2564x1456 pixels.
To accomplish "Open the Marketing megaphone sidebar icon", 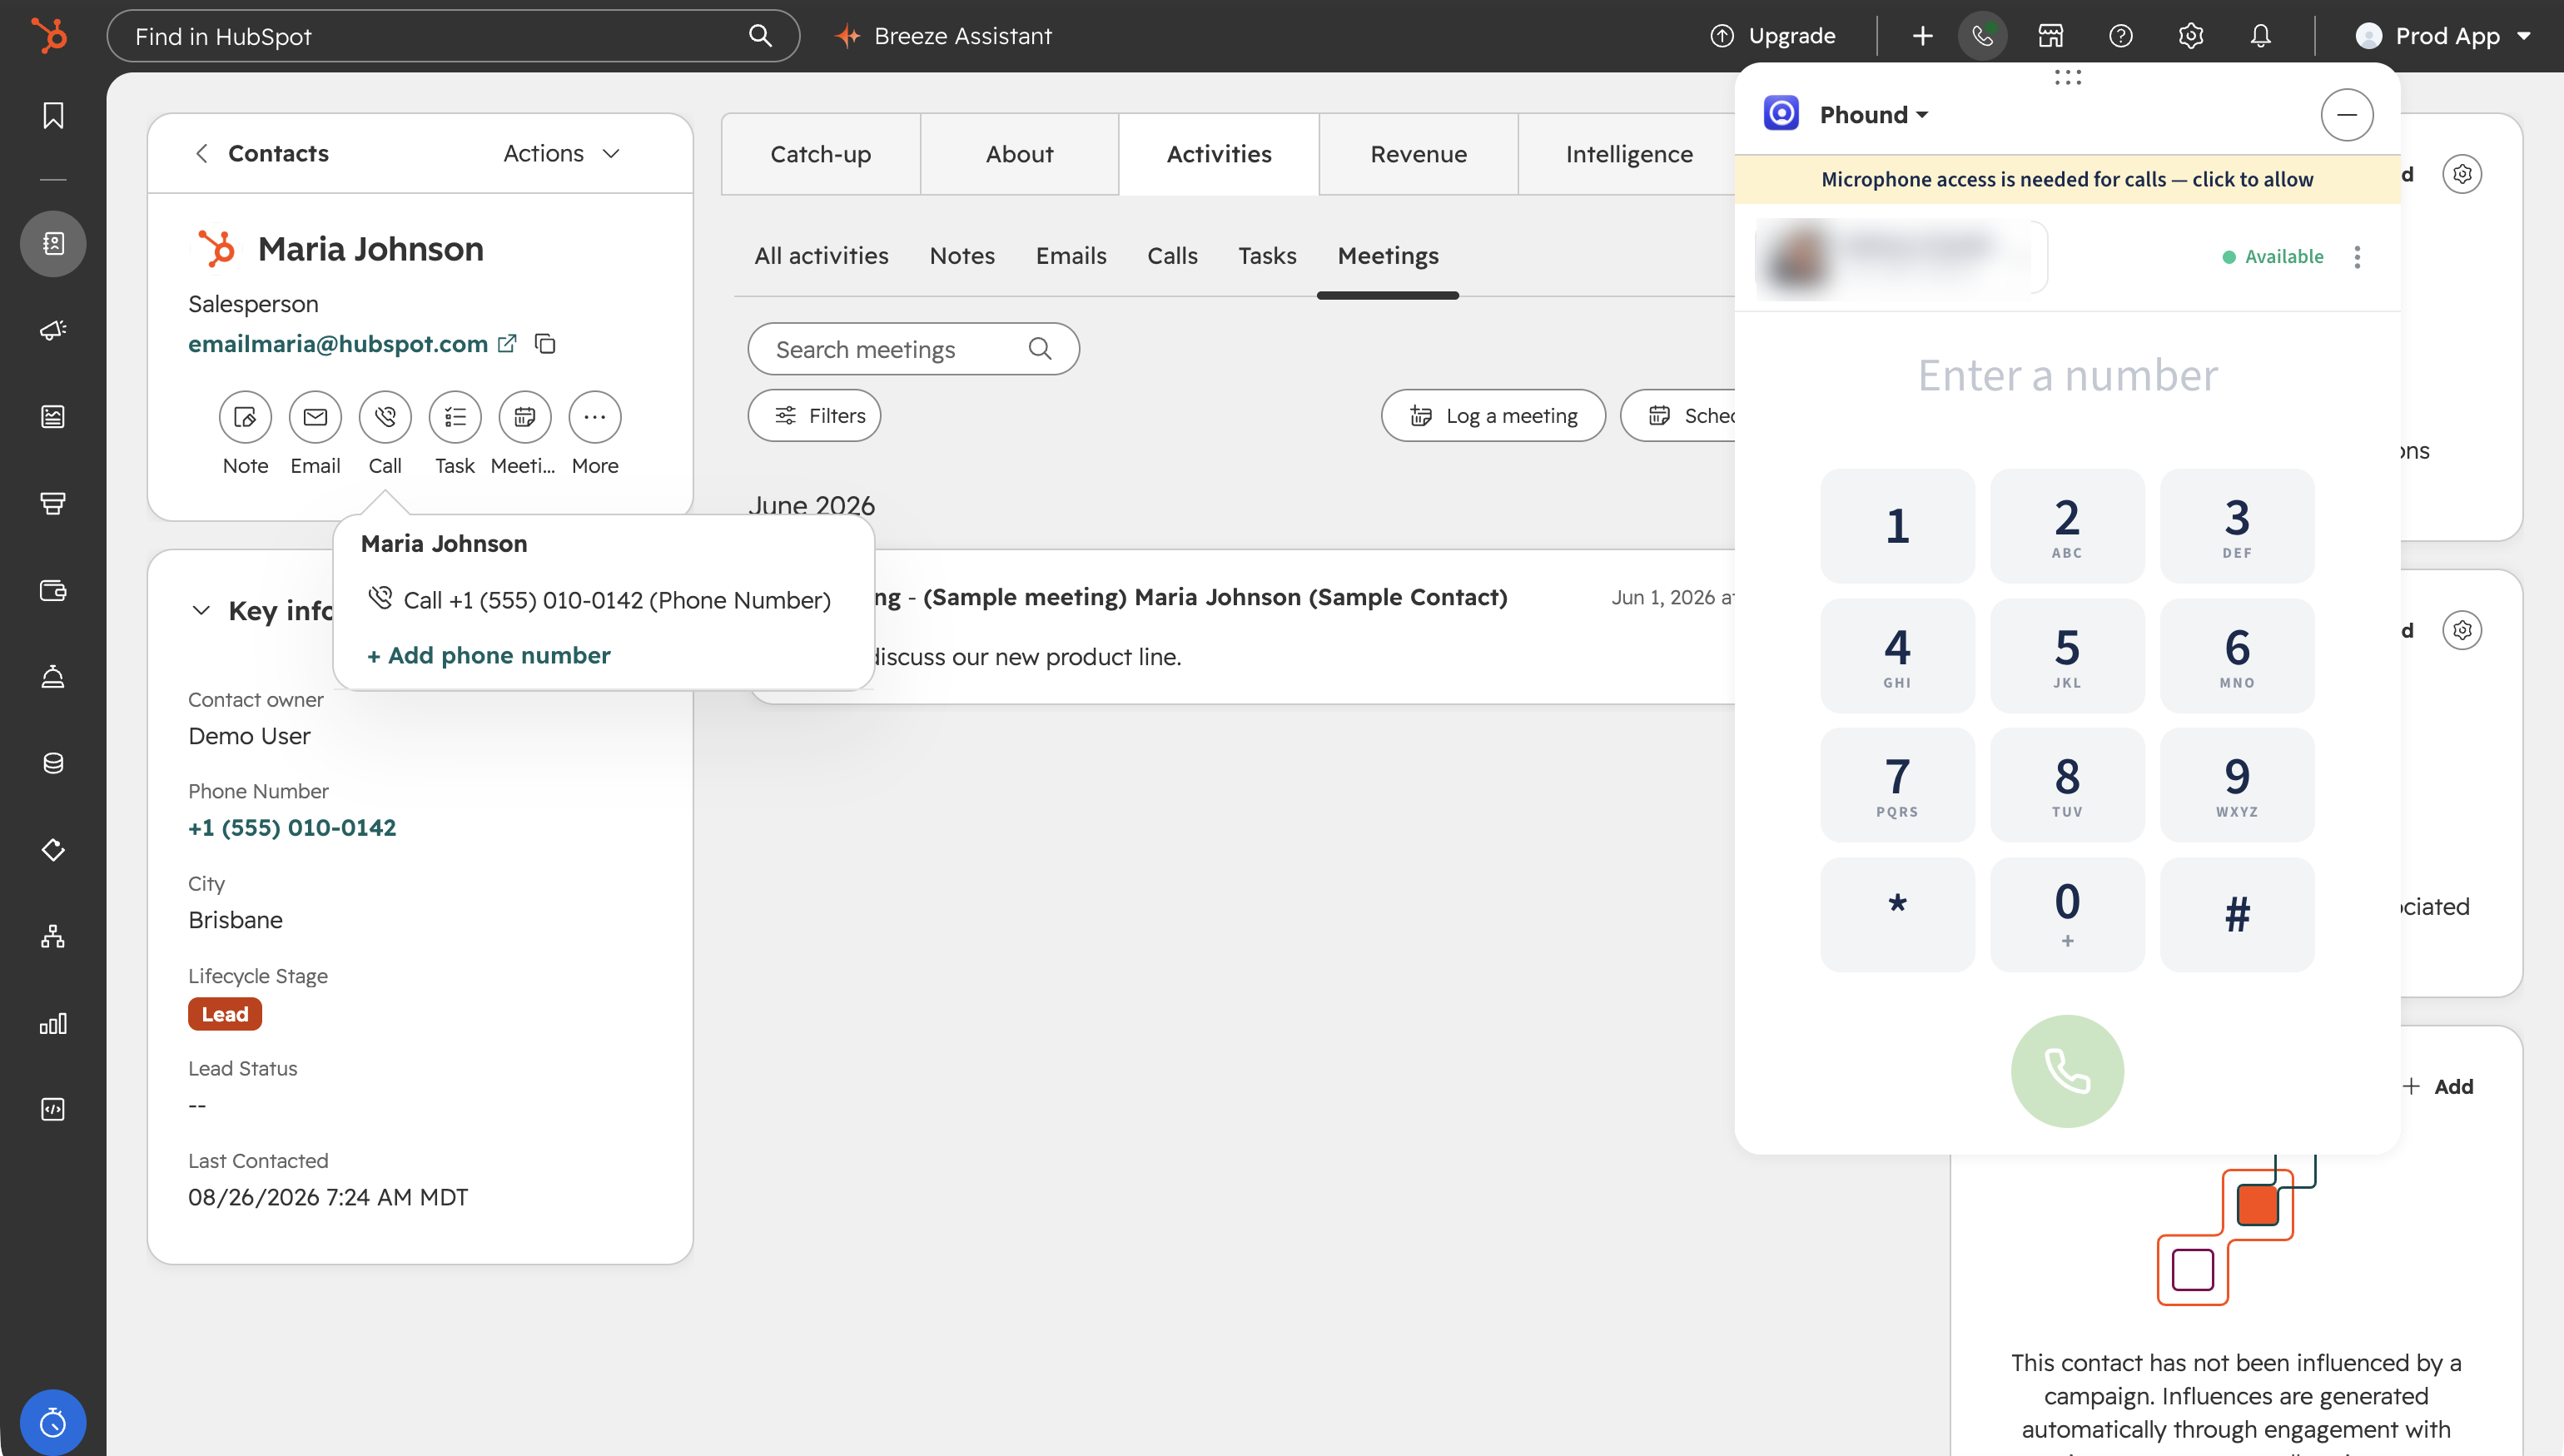I will [x=53, y=330].
